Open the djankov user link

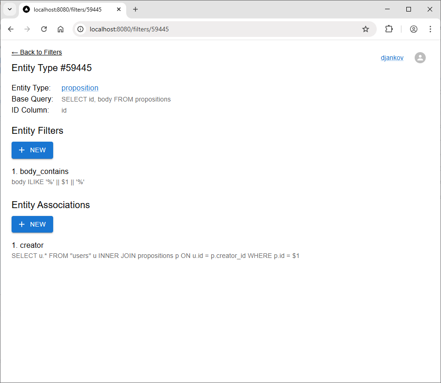392,58
